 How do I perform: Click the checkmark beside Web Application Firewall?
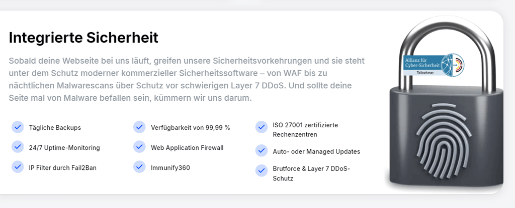pyautogui.click(x=139, y=147)
